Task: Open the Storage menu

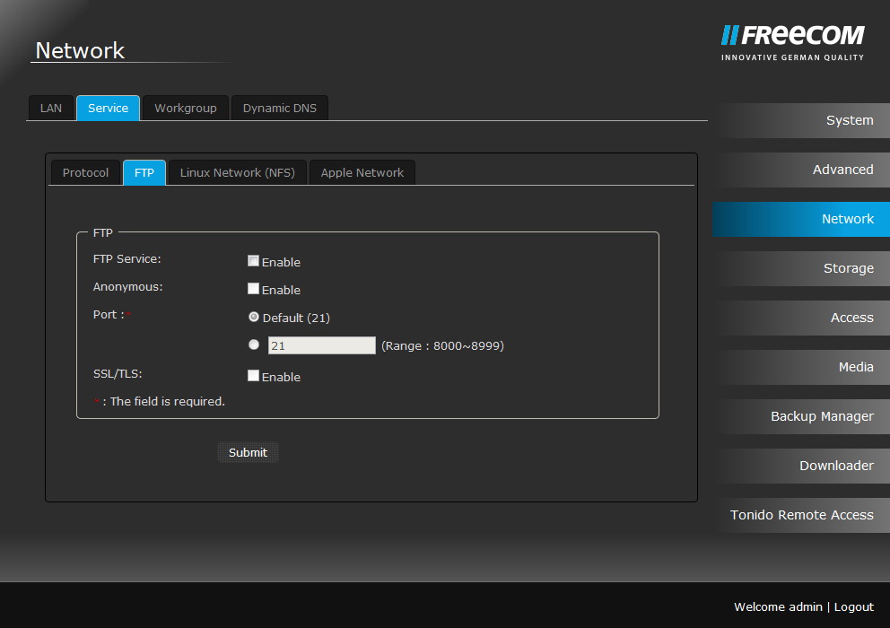Action: (801, 268)
